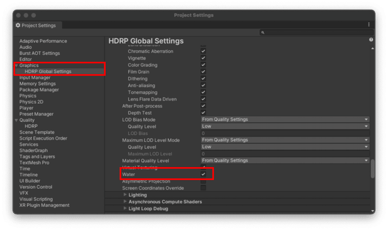Select Audio settings category
The height and width of the screenshot is (230, 388).
click(26, 47)
